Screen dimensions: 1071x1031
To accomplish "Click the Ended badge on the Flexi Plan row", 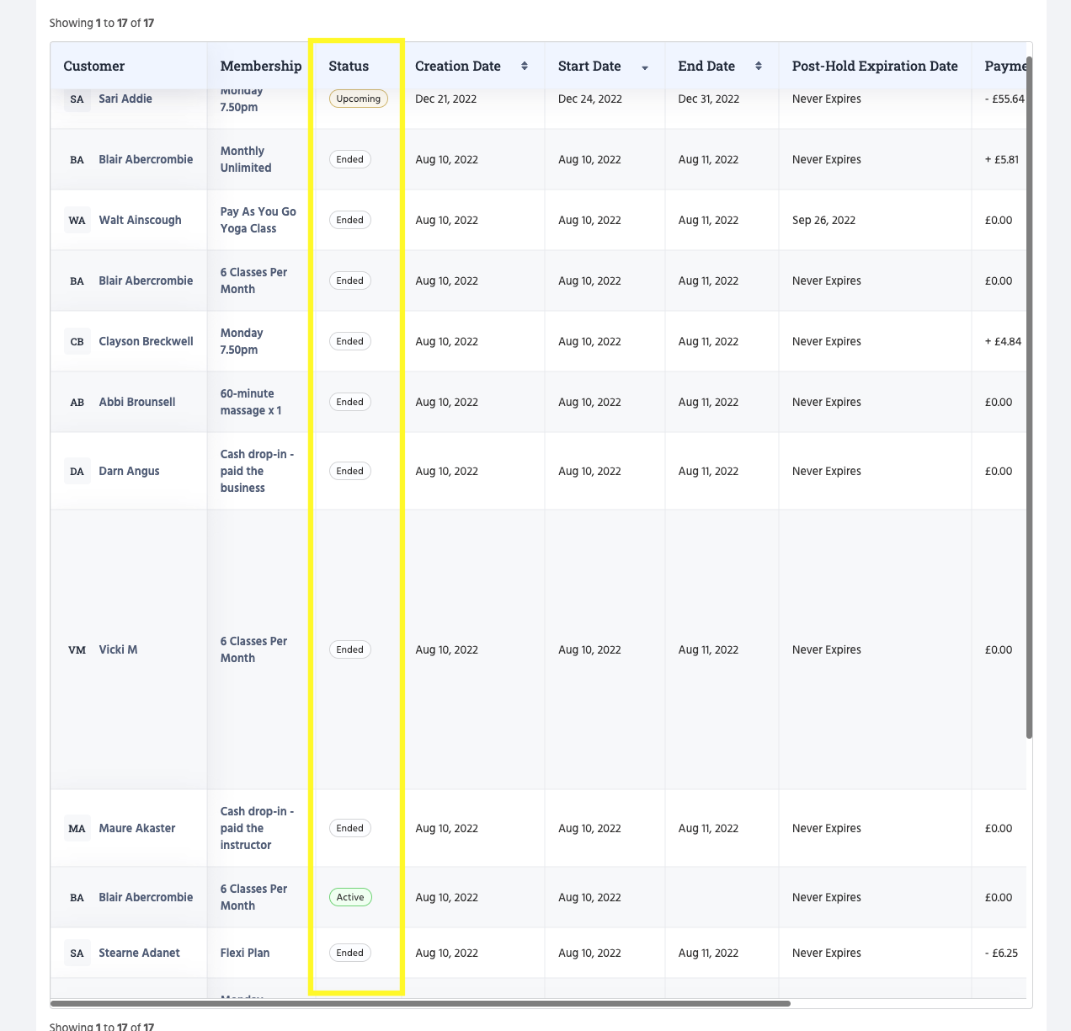I will [x=349, y=953].
